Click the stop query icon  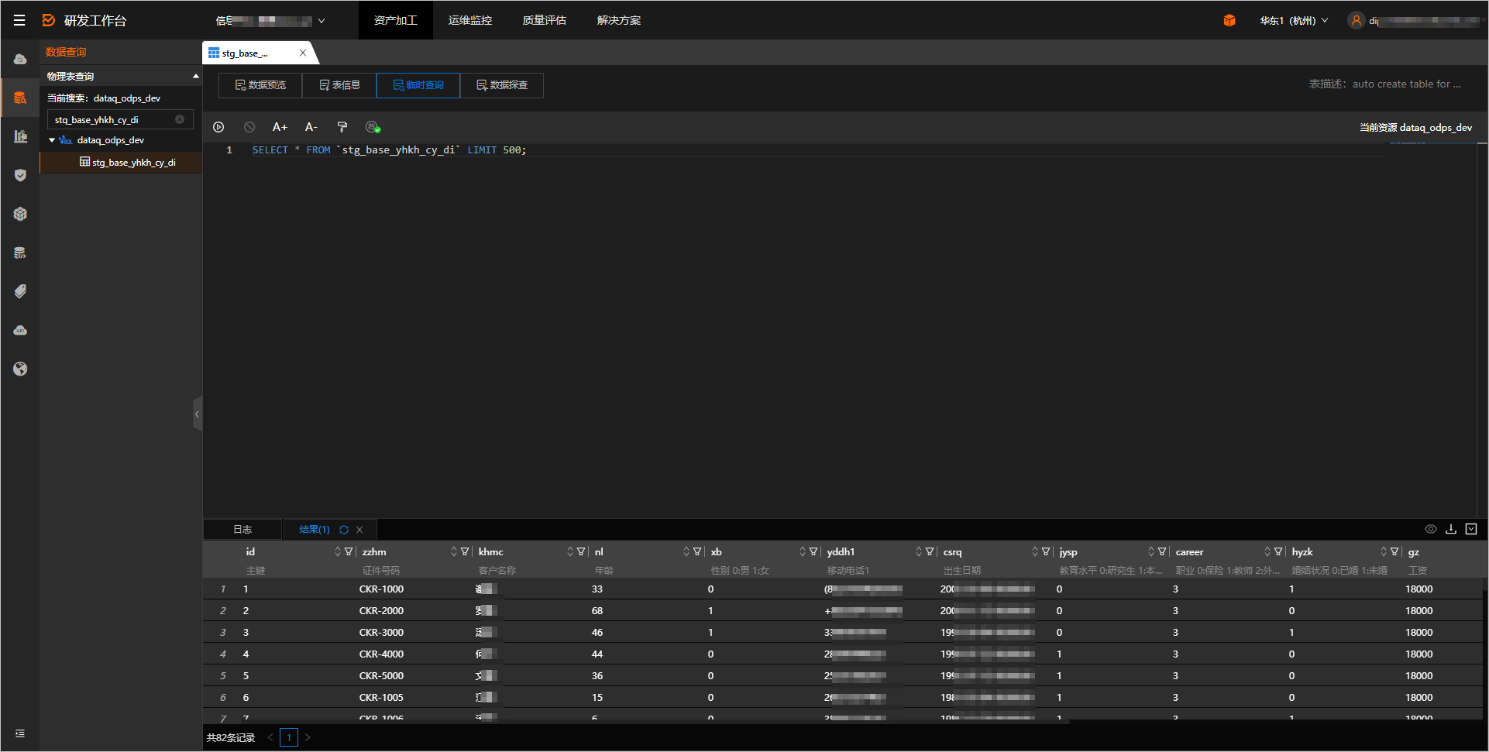tap(249, 127)
